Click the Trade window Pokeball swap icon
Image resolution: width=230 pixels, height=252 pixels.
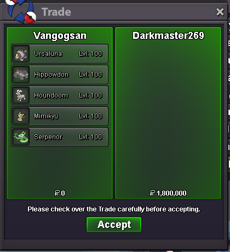pyautogui.click(x=21, y=11)
